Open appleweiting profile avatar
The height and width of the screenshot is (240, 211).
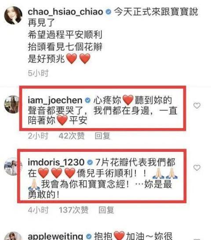click(x=13, y=236)
